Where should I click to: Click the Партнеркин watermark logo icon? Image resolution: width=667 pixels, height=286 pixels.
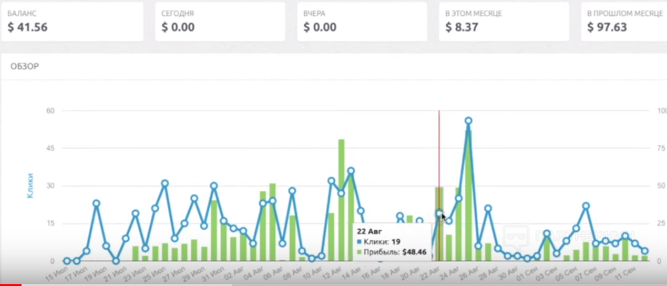(x=516, y=237)
